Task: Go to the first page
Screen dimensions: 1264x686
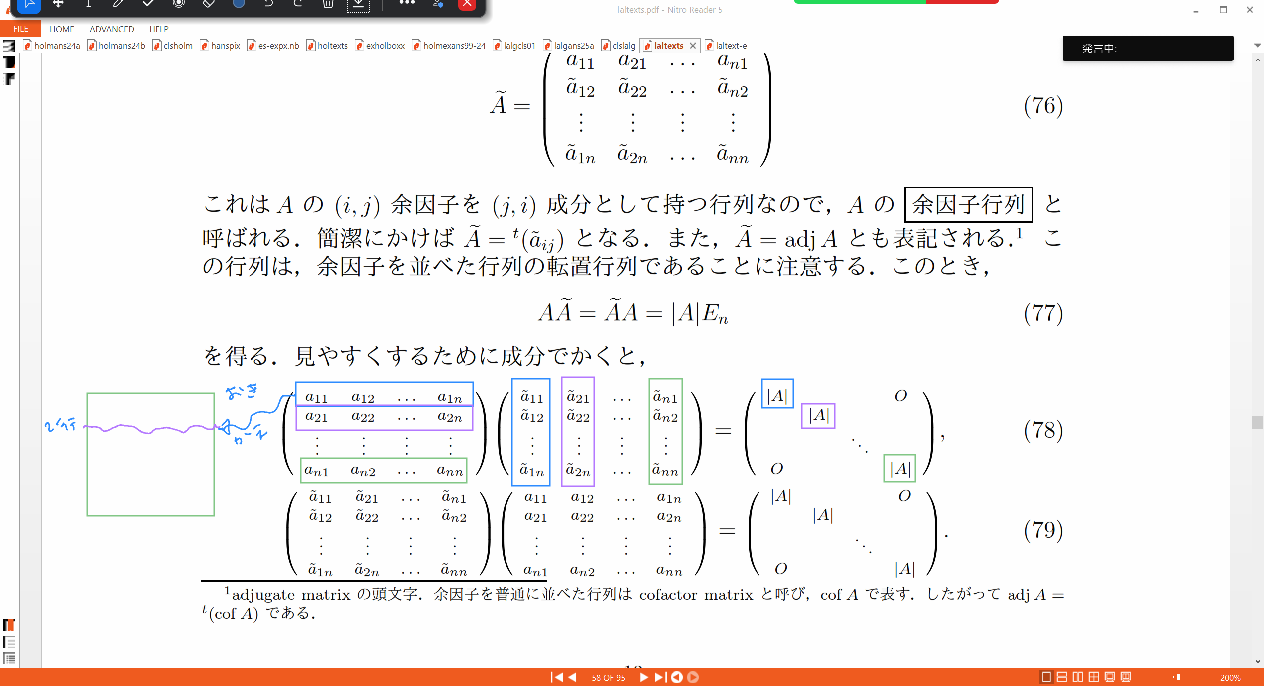Action: [x=556, y=677]
